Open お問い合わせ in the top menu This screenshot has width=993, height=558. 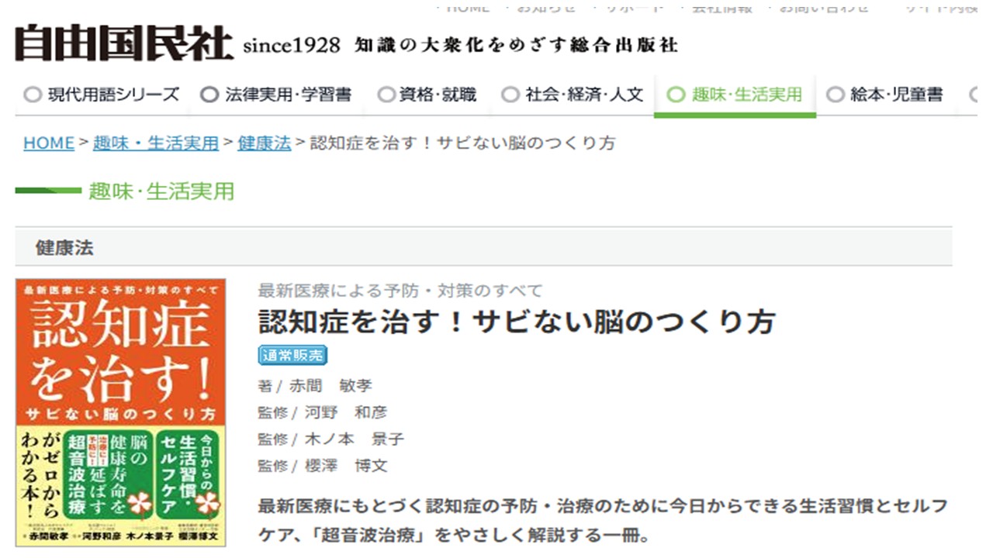[824, 8]
